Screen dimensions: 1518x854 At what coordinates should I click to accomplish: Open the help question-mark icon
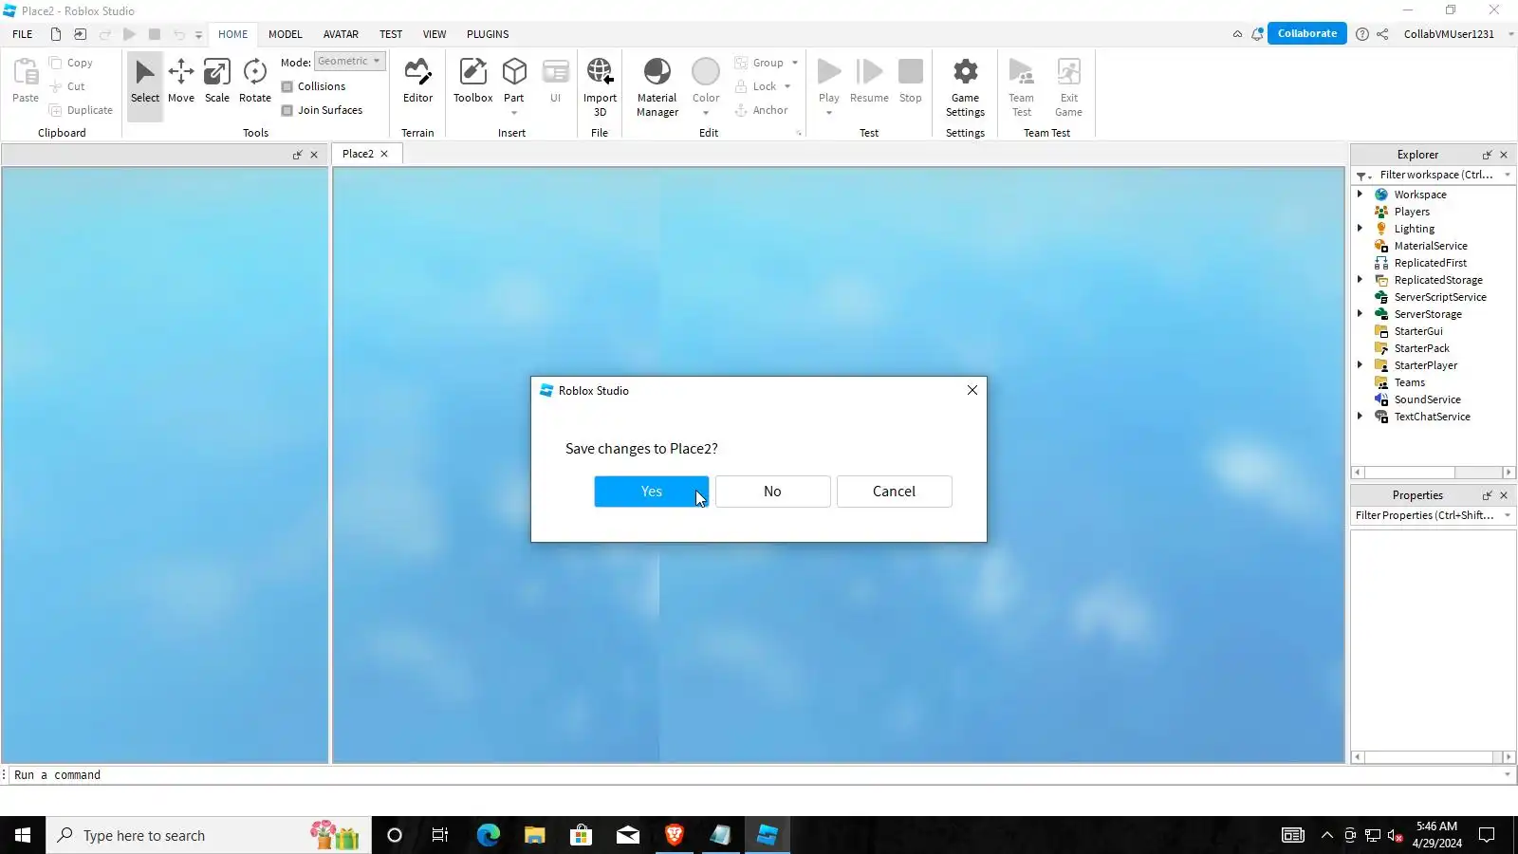click(x=1362, y=34)
